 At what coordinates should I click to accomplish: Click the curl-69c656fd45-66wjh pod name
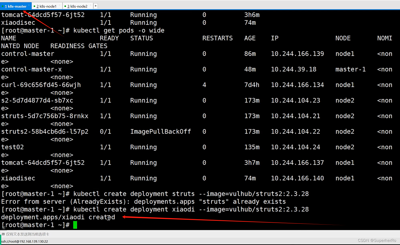[41, 85]
